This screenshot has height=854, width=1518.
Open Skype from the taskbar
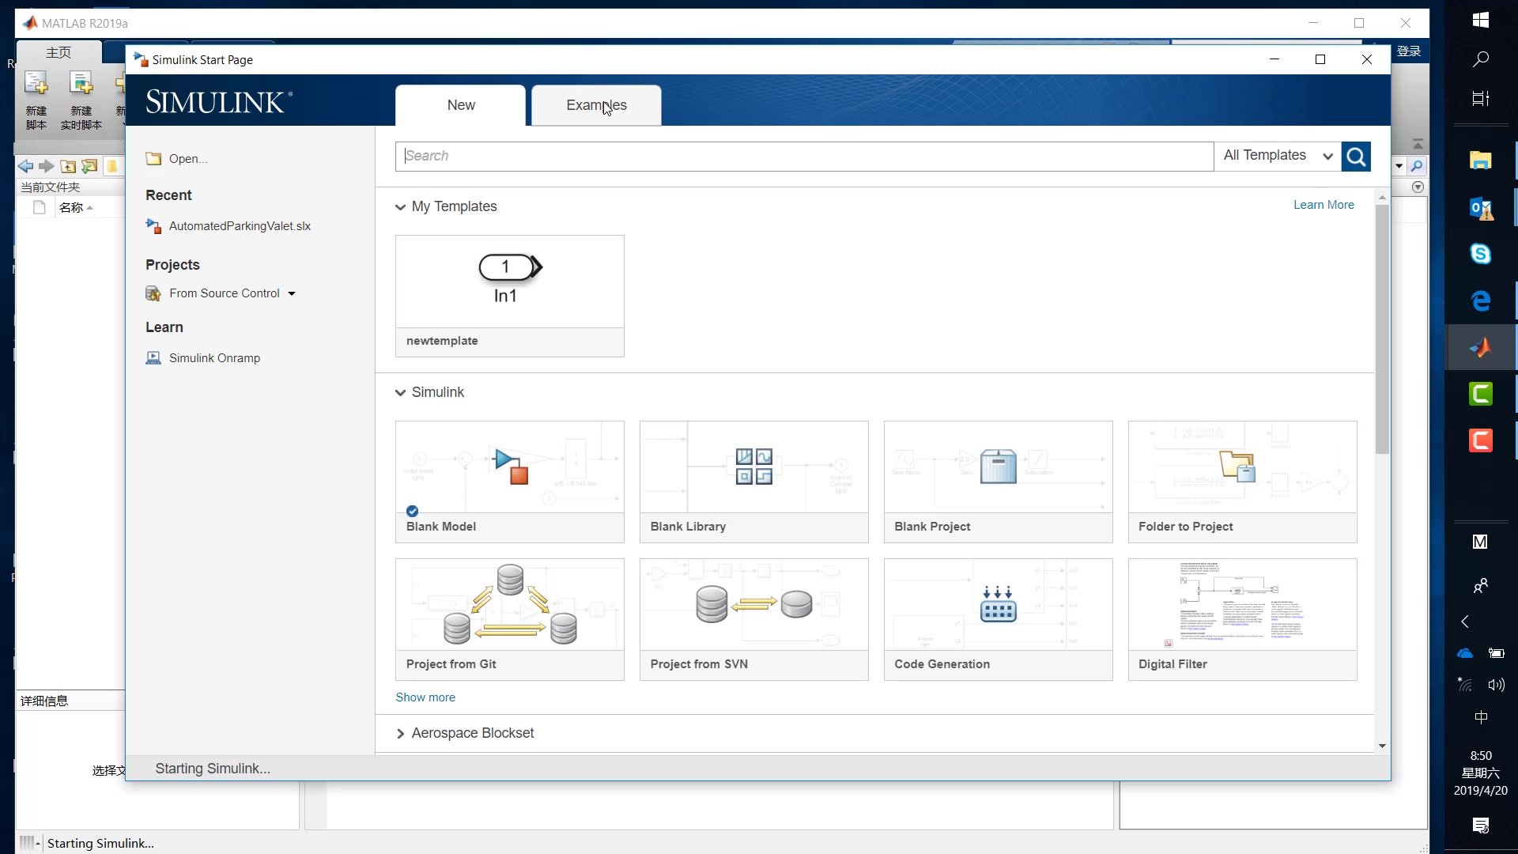(x=1481, y=254)
